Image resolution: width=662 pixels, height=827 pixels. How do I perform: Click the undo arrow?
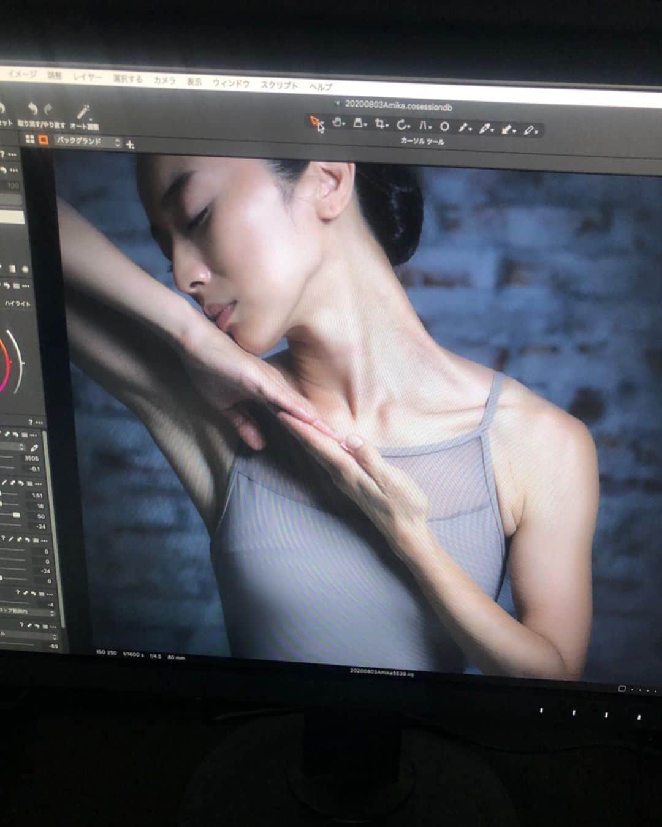32,109
